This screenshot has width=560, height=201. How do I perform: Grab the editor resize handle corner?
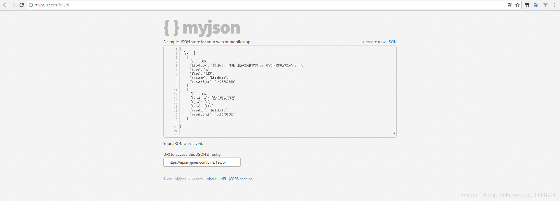click(394, 133)
